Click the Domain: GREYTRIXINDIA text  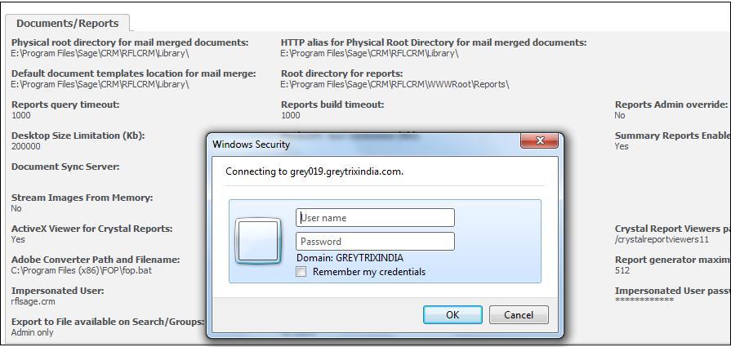pyautogui.click(x=350, y=257)
